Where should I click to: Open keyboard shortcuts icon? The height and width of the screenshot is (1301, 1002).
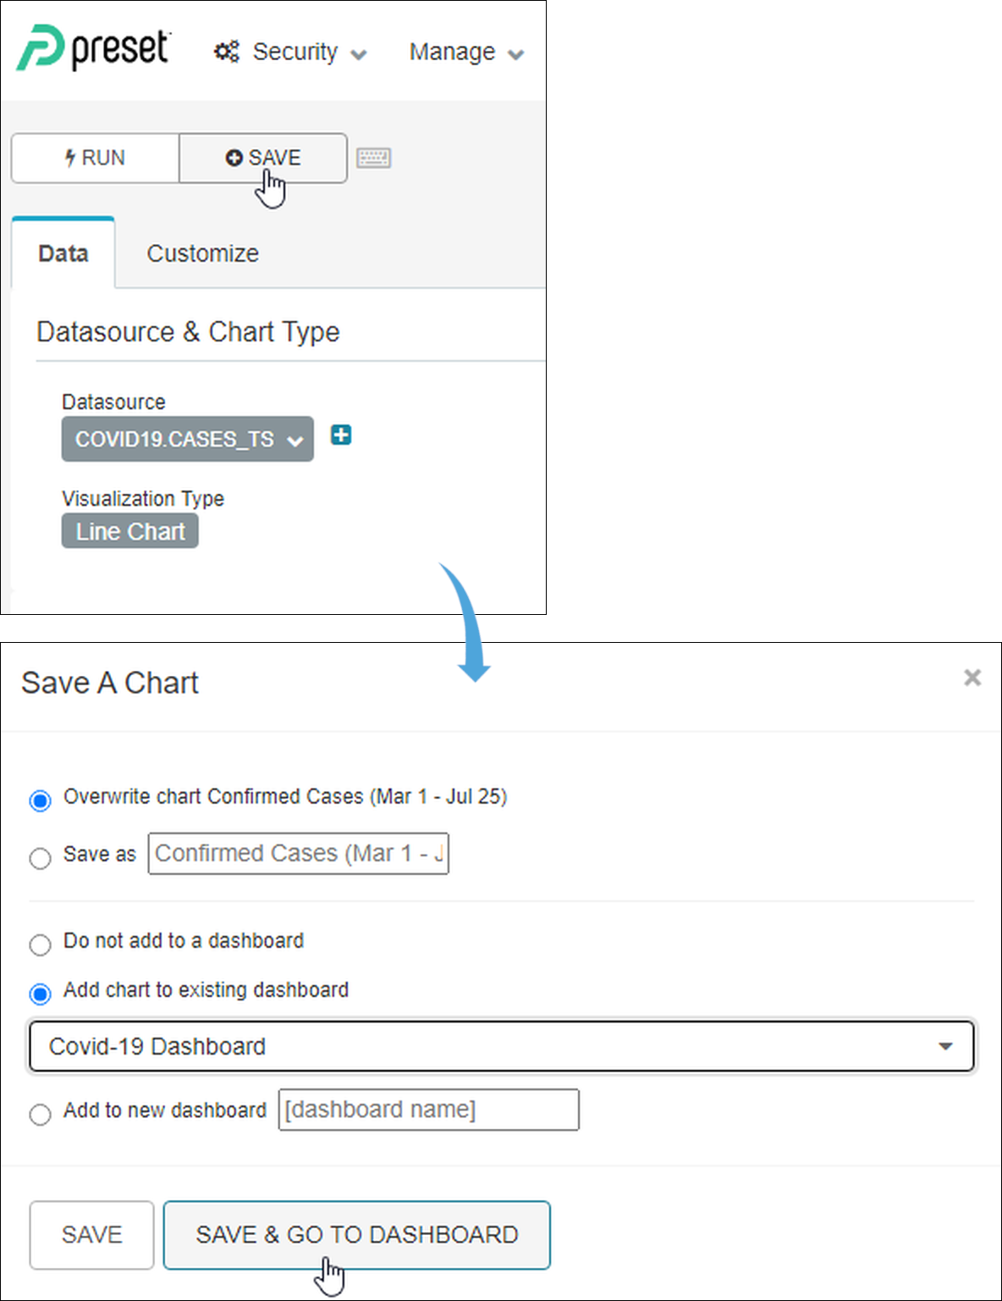(x=373, y=158)
